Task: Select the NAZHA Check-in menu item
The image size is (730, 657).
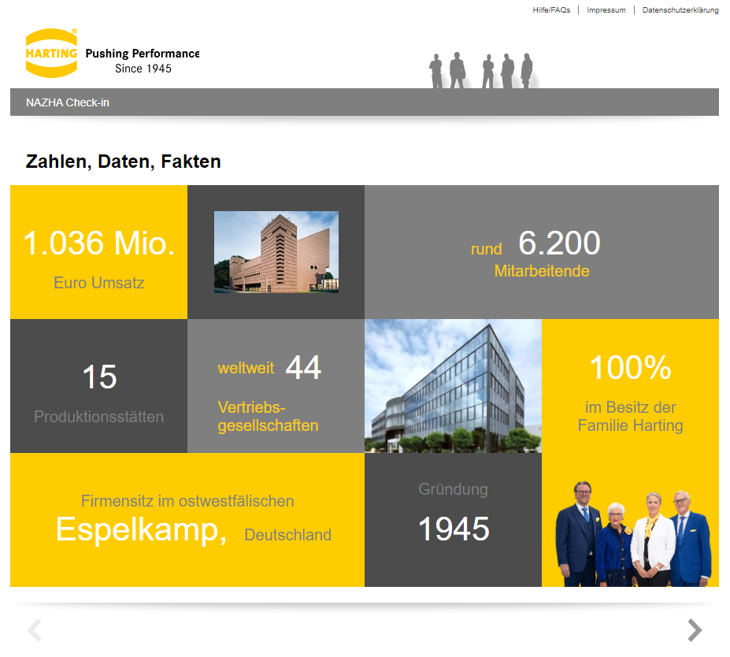Action: [68, 102]
